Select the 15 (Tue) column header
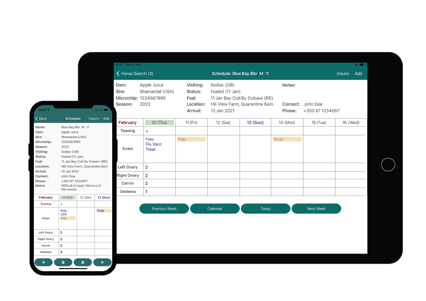The image size is (426, 301). pos(319,123)
